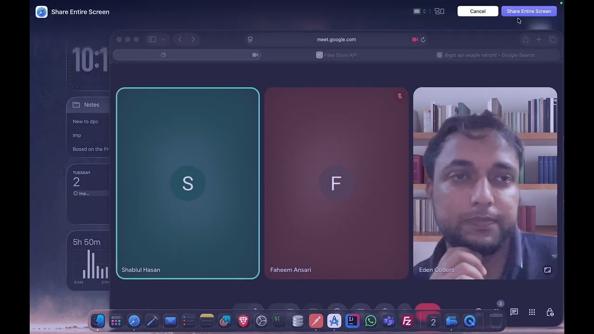Open a new Safari tab
Viewport: 594px width, 334px height.
(x=539, y=39)
